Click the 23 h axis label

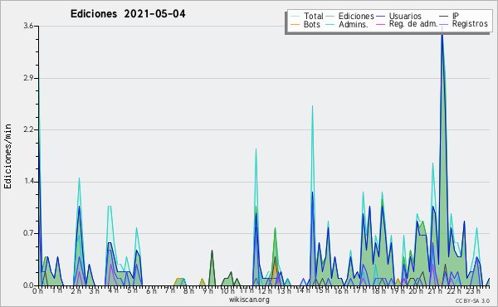click(473, 290)
